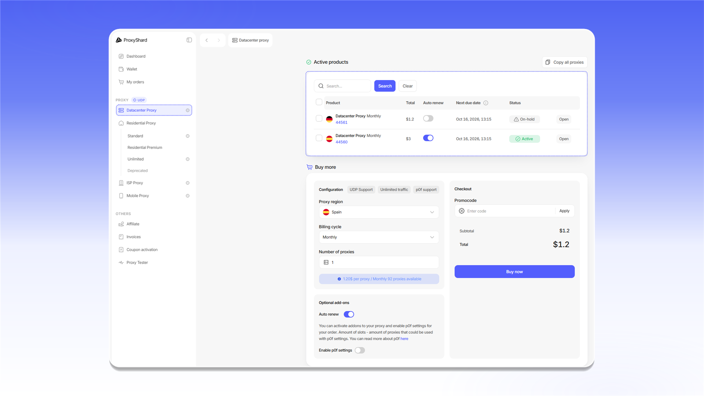704x396 pixels.
Task: Apply the promocode
Action: click(x=564, y=211)
